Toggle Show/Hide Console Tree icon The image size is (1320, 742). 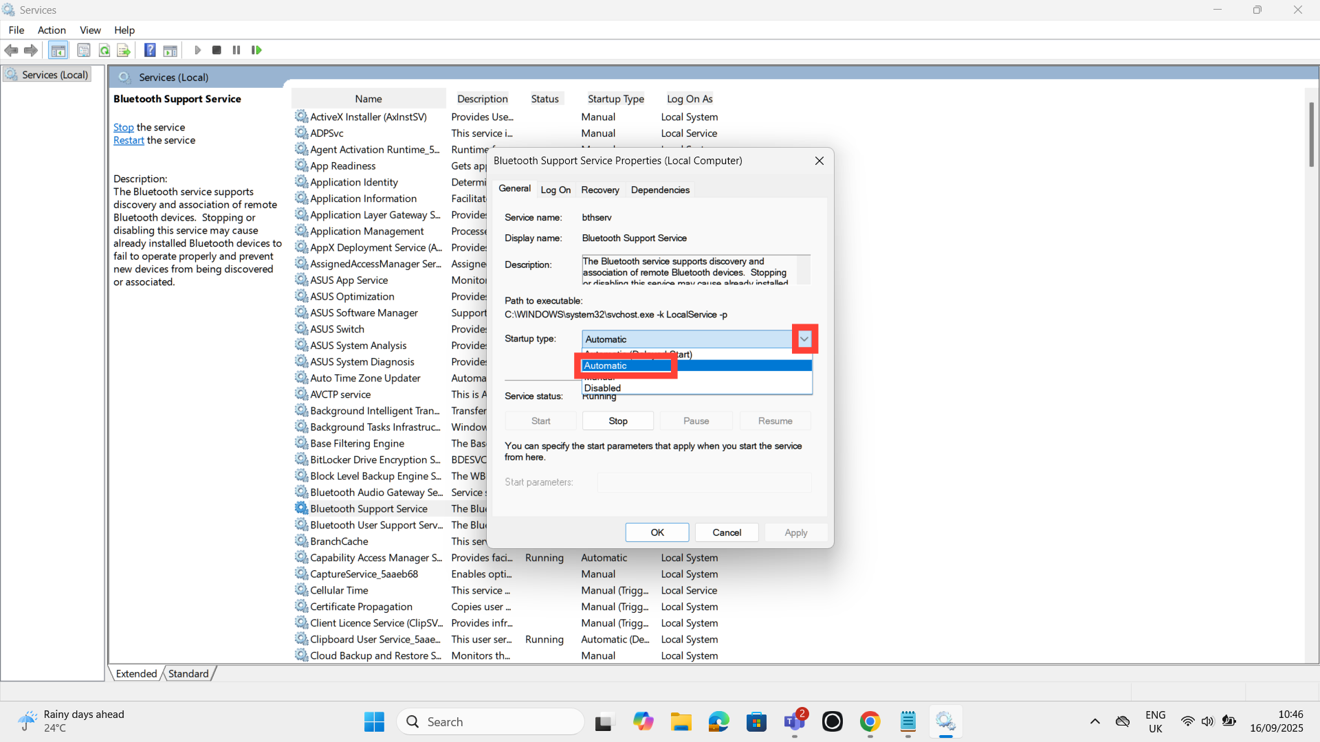[x=58, y=50]
